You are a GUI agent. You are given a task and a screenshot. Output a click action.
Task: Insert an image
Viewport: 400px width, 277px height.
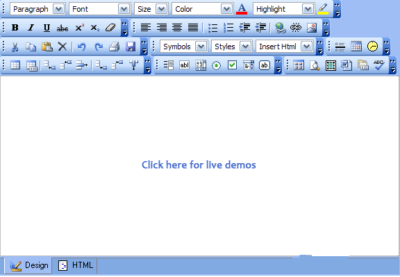pos(312,28)
